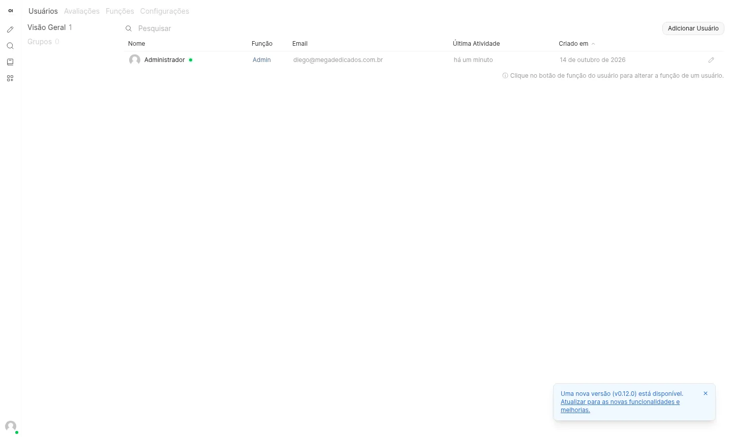Click the Administrador user name
The height and width of the screenshot is (437, 732).
coord(165,60)
